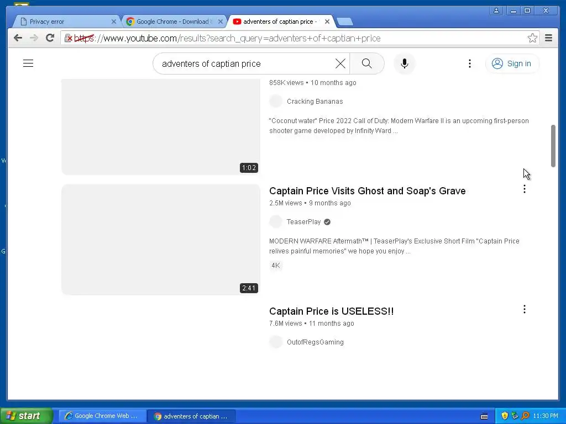View insecure https certificate warning icon
This screenshot has width=566, height=424.
coord(68,38)
